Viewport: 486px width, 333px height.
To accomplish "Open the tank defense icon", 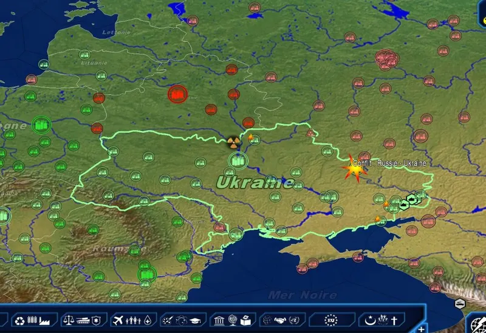I will [83, 321].
